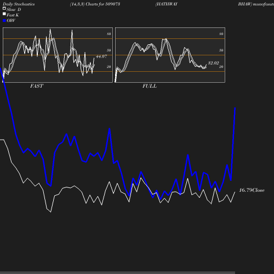This screenshot has height=274, width=274.
Task: Click the '(14,3,3) Charts for 509073' text
Action: pyautogui.click(x=95, y=4)
